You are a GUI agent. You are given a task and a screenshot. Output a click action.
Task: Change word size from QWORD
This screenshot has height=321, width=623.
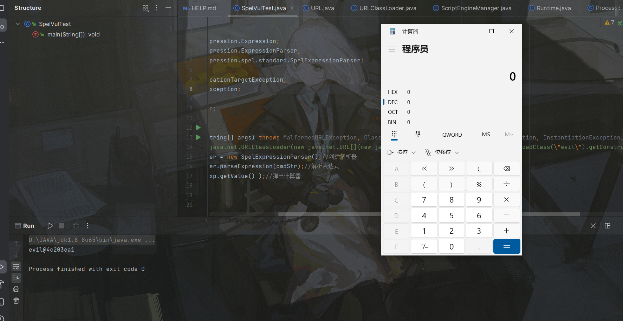pos(452,135)
